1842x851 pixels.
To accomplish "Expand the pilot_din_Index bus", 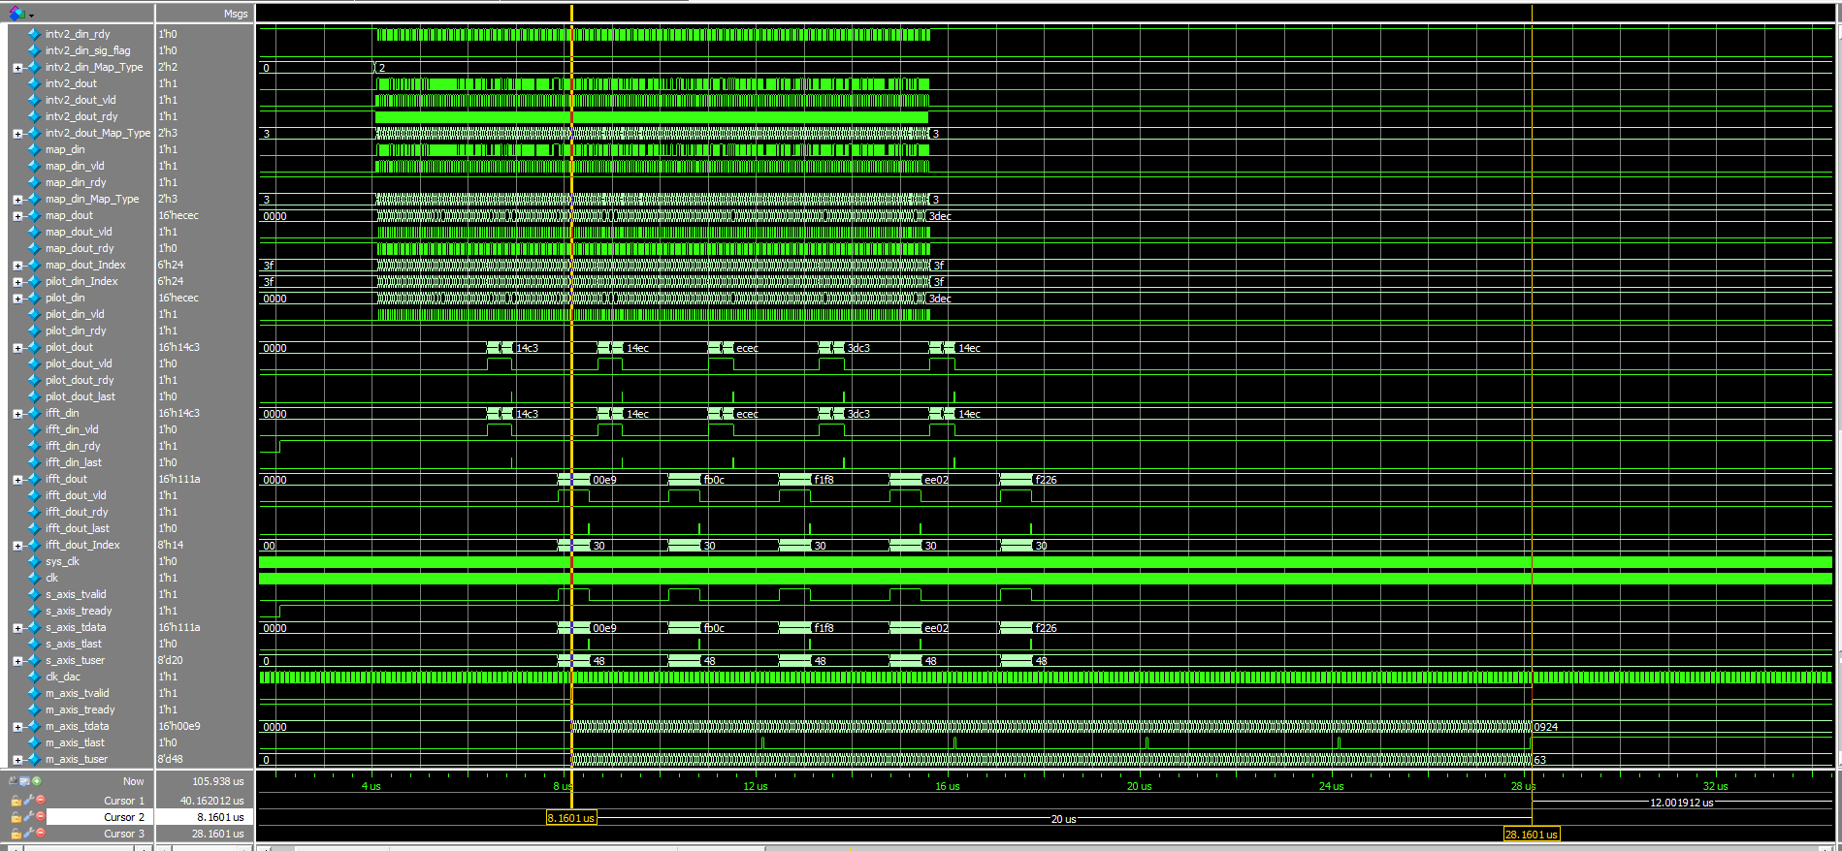I will [x=17, y=282].
